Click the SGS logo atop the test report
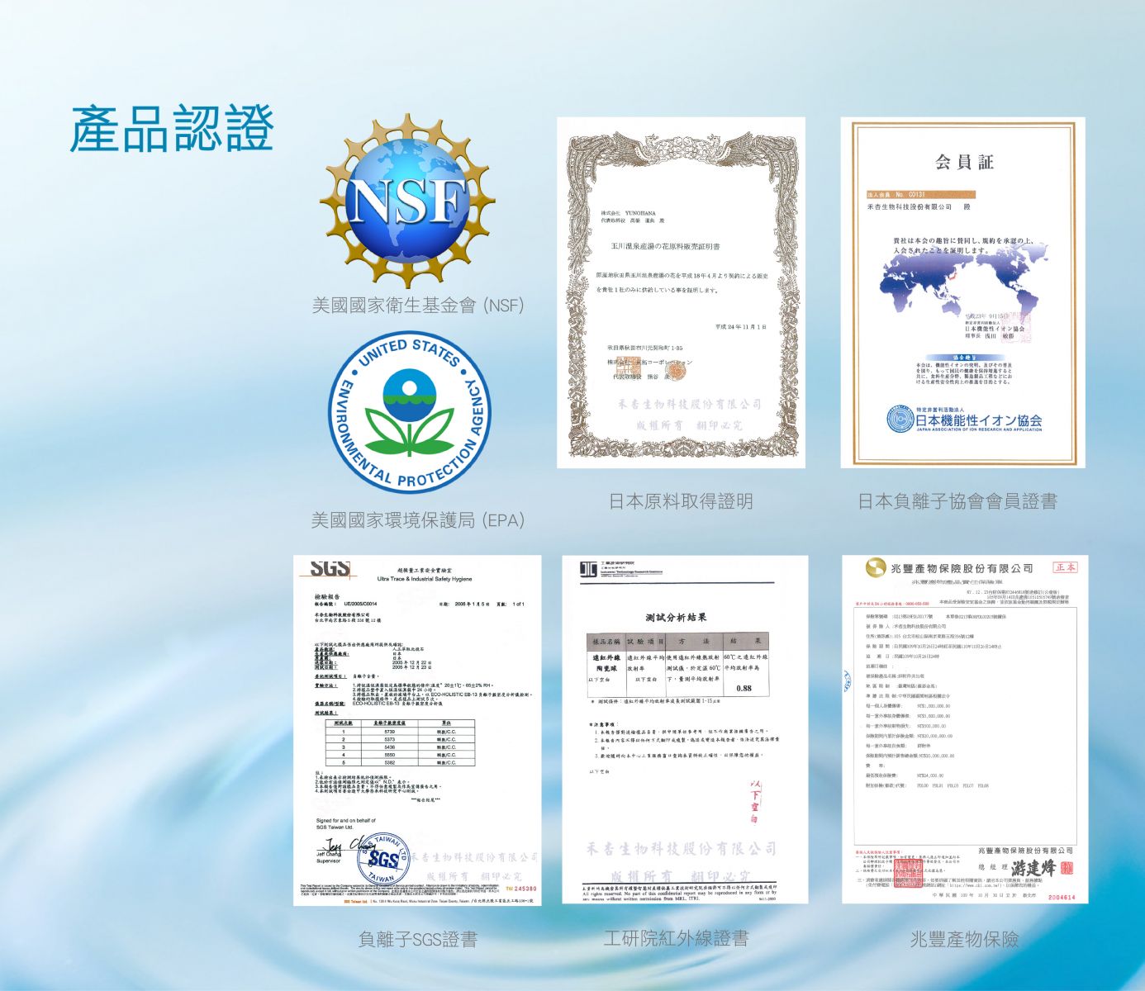This screenshot has height=991, width=1145. [x=330, y=569]
